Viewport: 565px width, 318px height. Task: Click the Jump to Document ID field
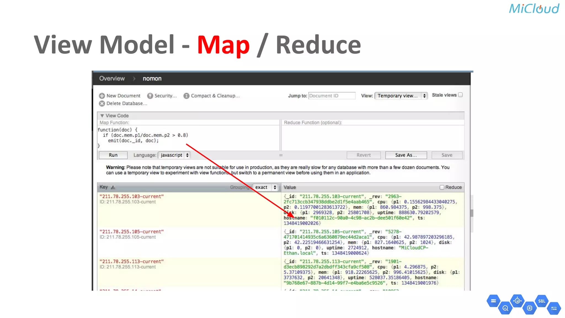332,96
